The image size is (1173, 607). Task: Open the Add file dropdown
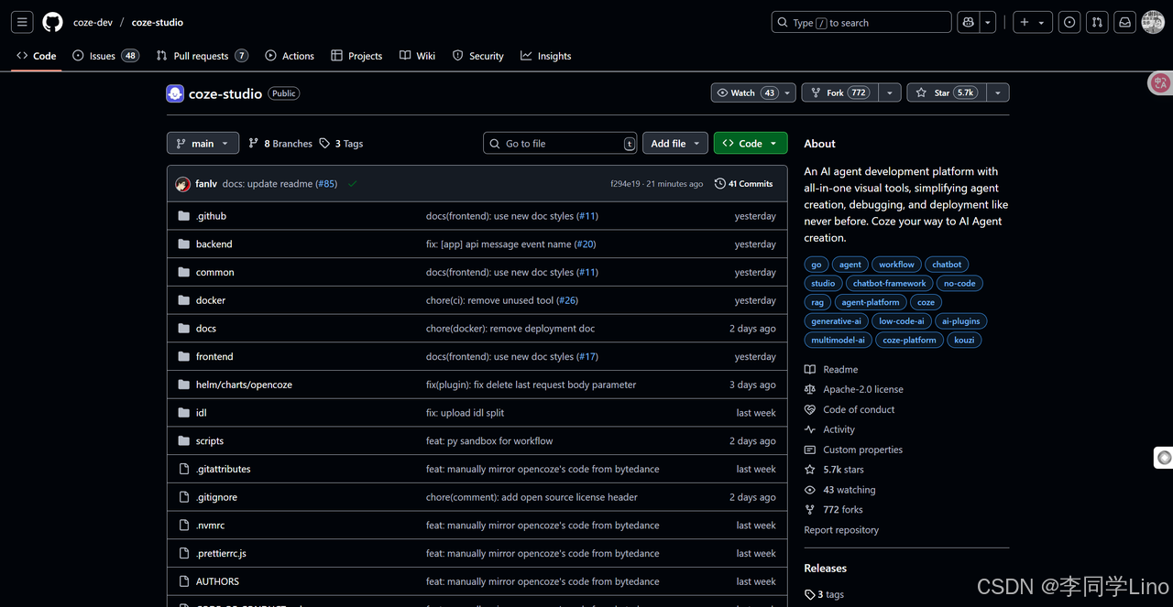[675, 143]
